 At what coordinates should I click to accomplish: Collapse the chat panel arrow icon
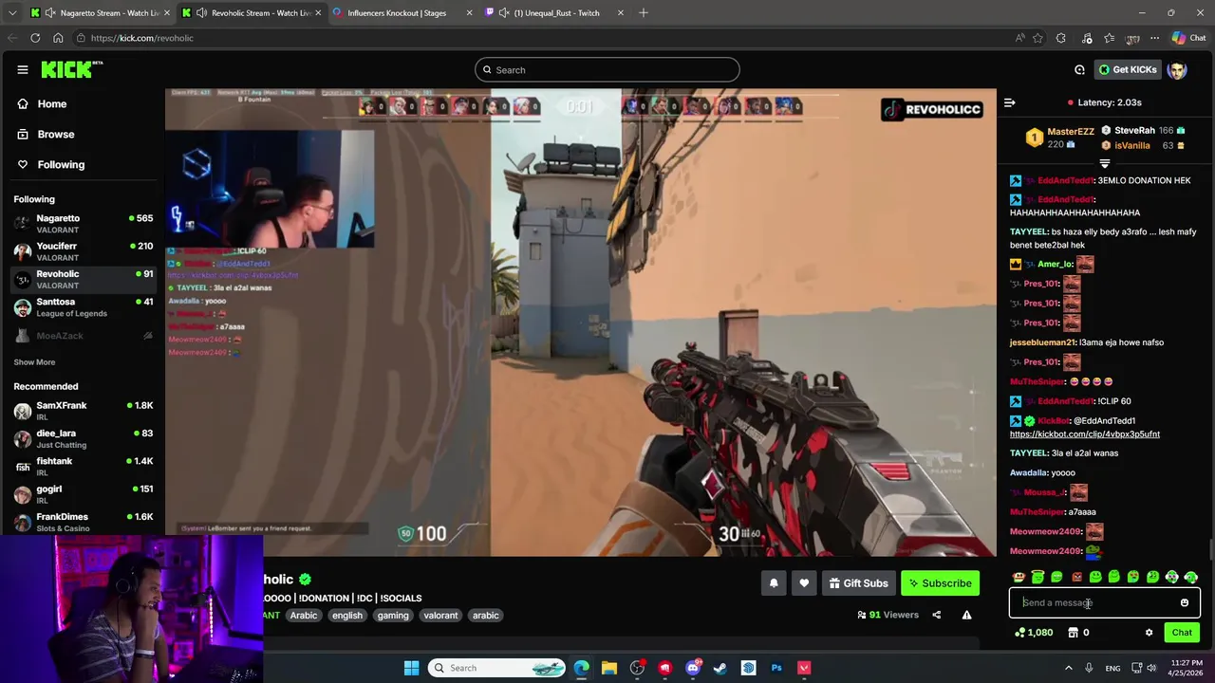tap(1010, 102)
